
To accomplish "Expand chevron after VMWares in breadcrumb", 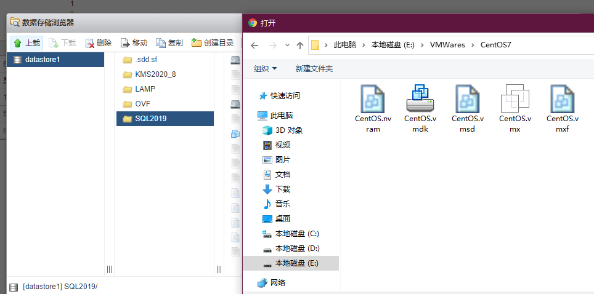I will coord(473,45).
